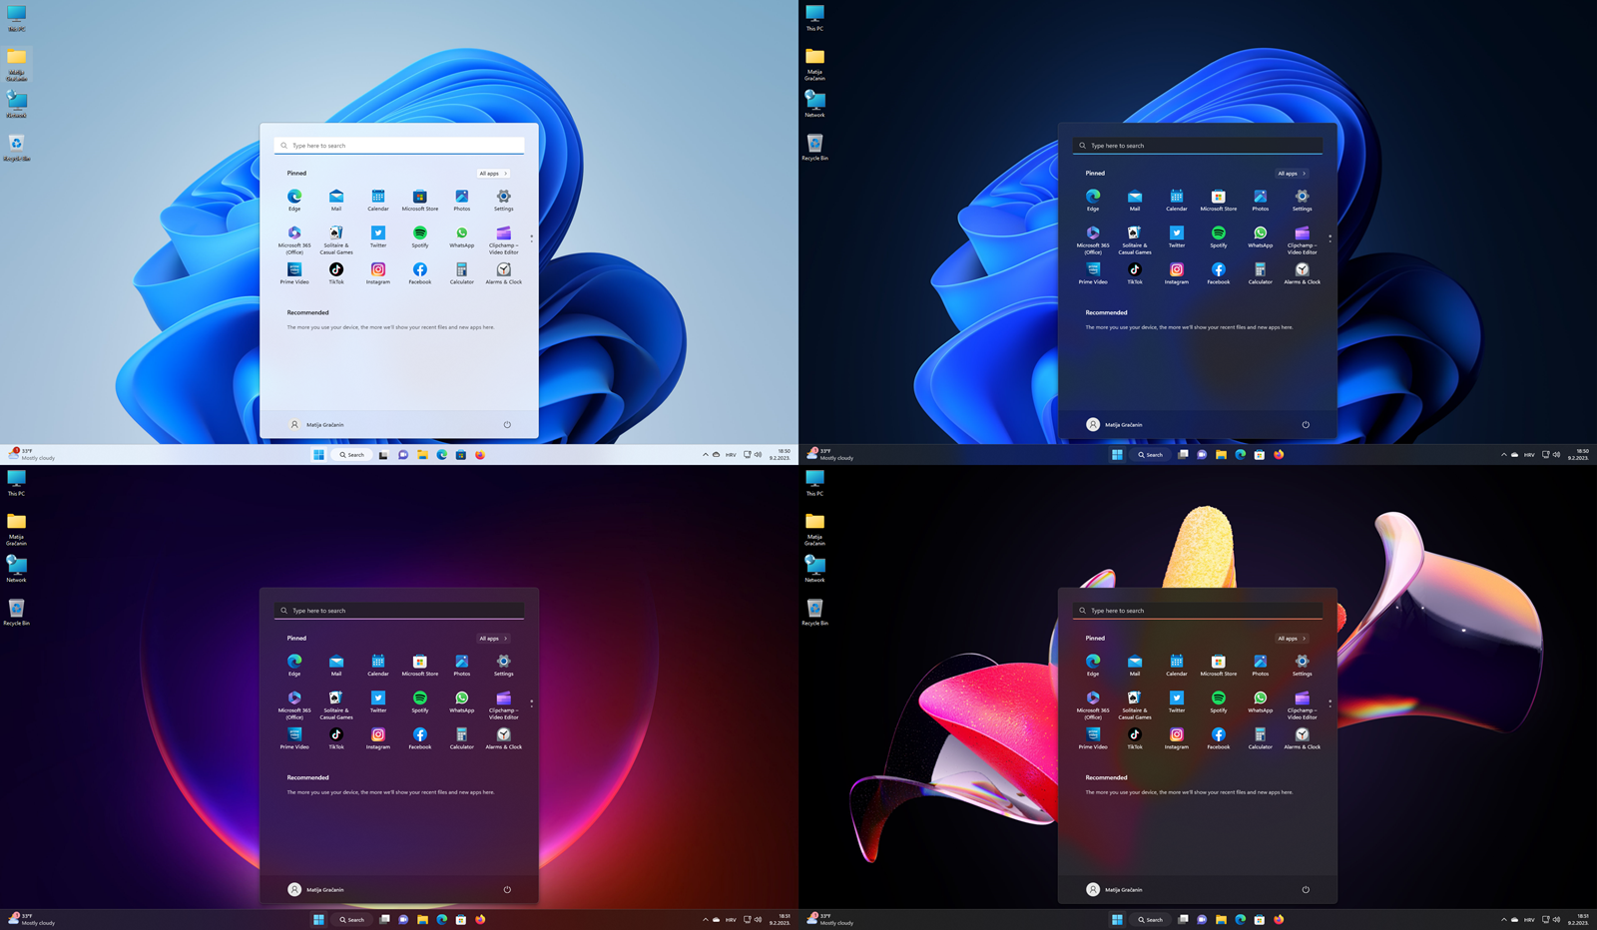Viewport: 1597px width, 930px height.
Task: Show all apps in the light-theme Start menu
Action: click(493, 174)
